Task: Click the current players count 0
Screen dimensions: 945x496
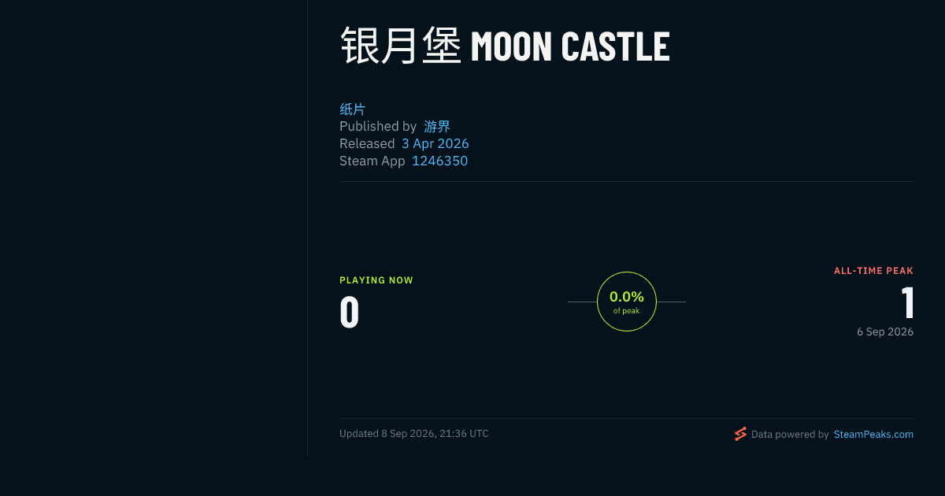Action: (350, 312)
